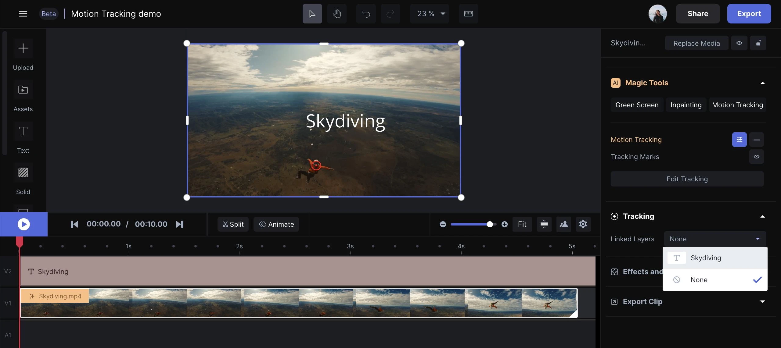Screen dimensions: 781x348
Task: Zoom out the timeline with minus icon
Action: coord(443,224)
